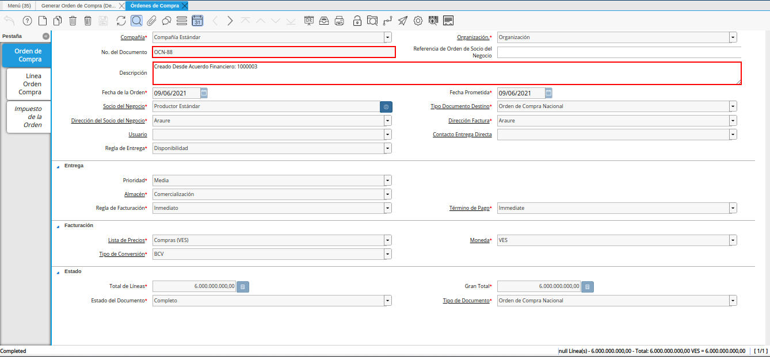Collapse the Entrega section
The image size is (770, 357).
point(58,166)
